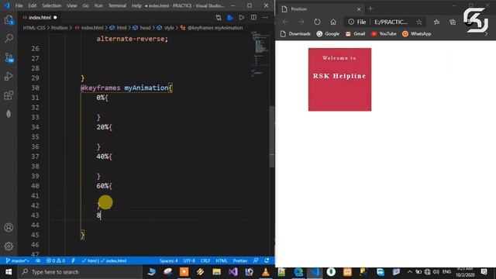The width and height of the screenshot is (496, 279).
Task: Open the YouTube bookmark
Action: tap(384, 34)
